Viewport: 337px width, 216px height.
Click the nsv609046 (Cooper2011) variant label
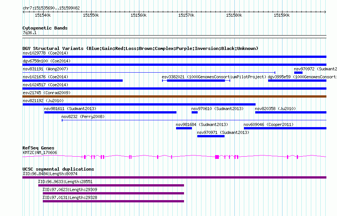click(x=268, y=124)
